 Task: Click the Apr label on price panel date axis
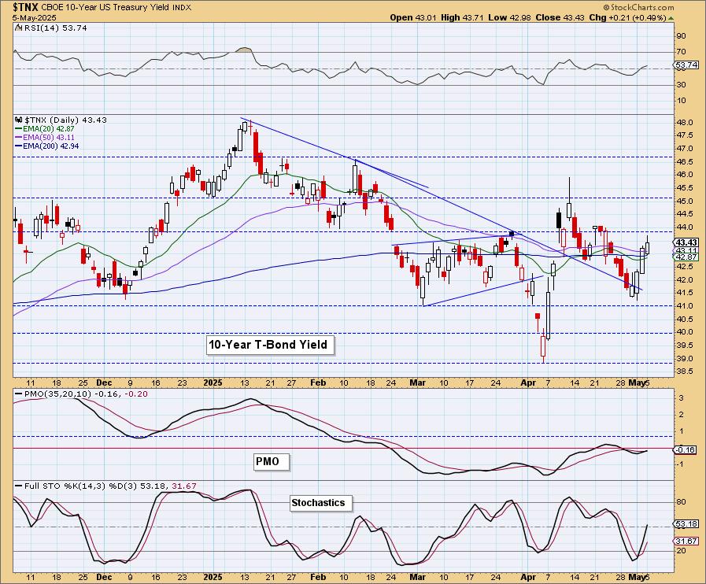[528, 383]
